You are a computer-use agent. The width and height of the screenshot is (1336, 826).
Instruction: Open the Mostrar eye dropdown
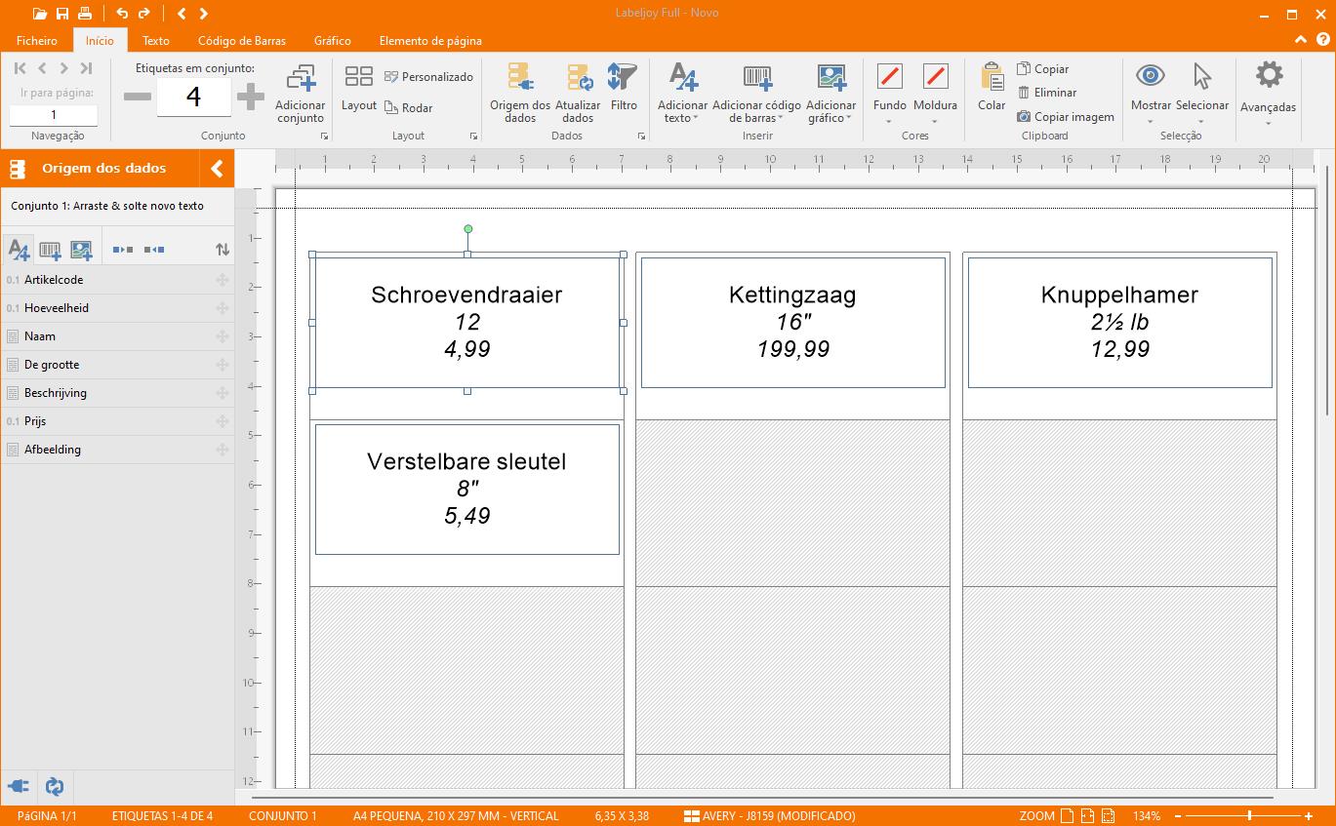coord(1151,93)
